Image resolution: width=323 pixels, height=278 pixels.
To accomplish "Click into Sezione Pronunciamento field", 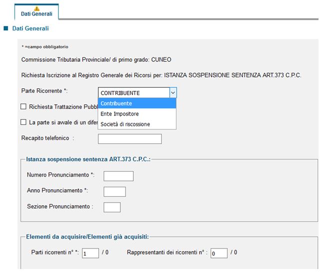I will [x=112, y=207].
